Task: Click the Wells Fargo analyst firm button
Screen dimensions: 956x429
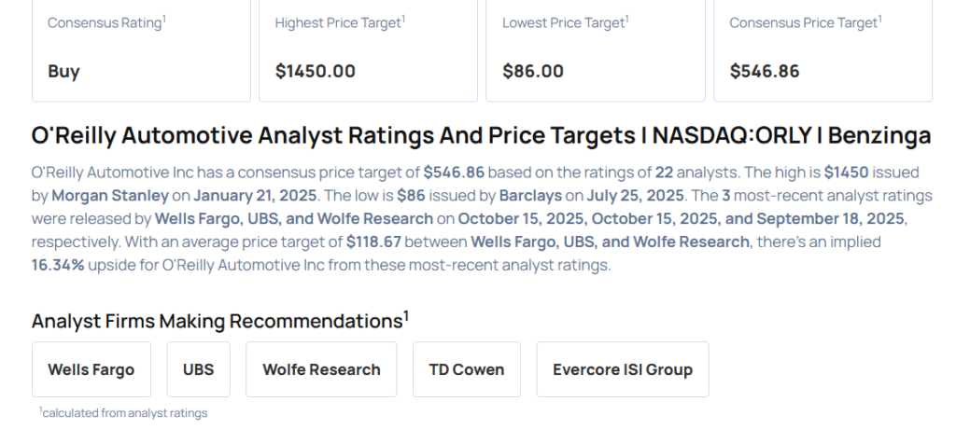Action: (x=91, y=369)
